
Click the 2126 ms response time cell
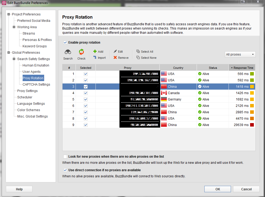(x=242, y=106)
